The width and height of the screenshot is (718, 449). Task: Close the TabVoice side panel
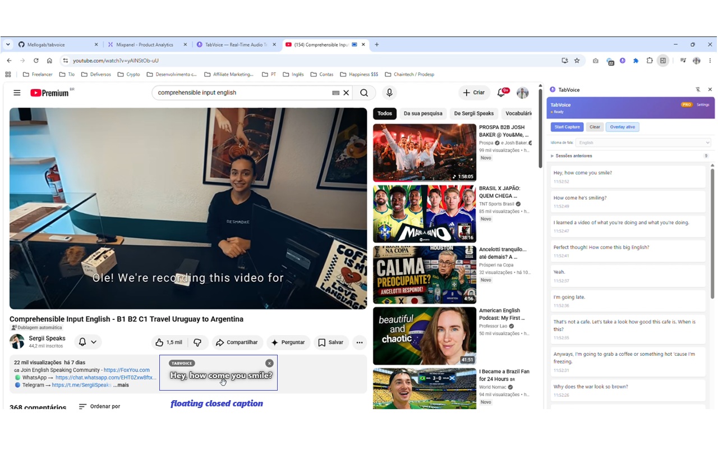[x=710, y=89]
